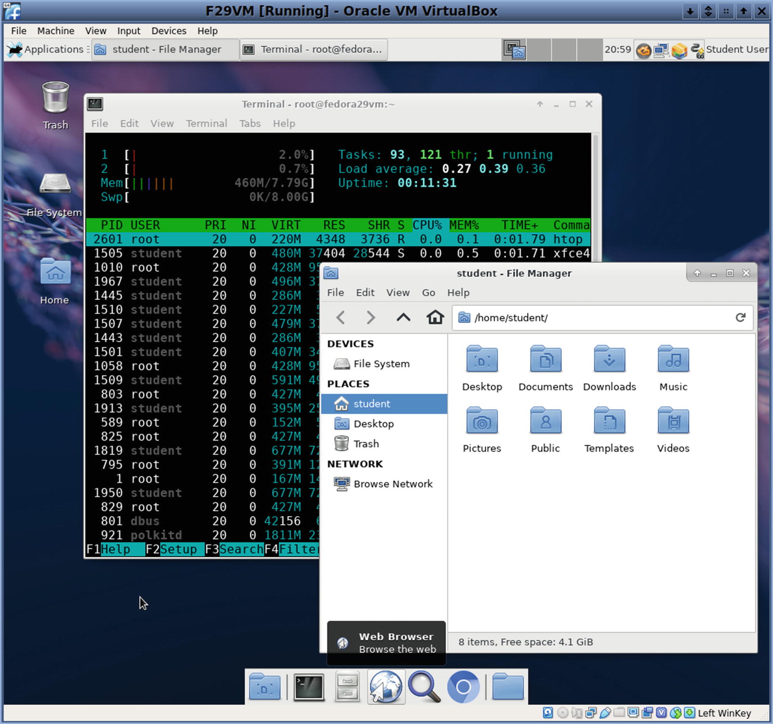The height and width of the screenshot is (724, 773).
Task: Open VirtualBox Machine menu
Action: click(56, 31)
